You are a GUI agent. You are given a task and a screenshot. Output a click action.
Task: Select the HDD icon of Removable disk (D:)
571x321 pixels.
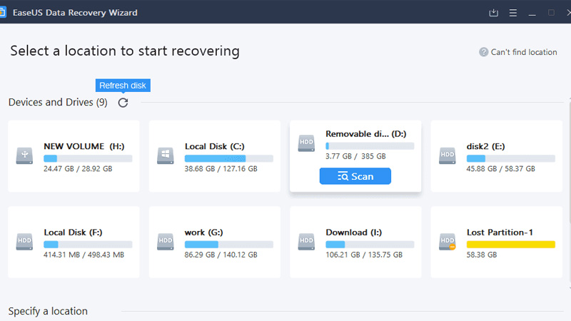(x=306, y=143)
